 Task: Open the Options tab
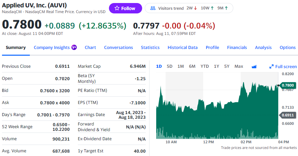click(x=288, y=48)
